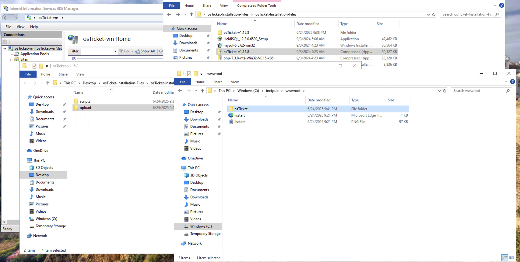The width and height of the screenshot is (520, 262).
Task: Select iisstart Microsoft Edge HTML file
Action: pos(240,115)
